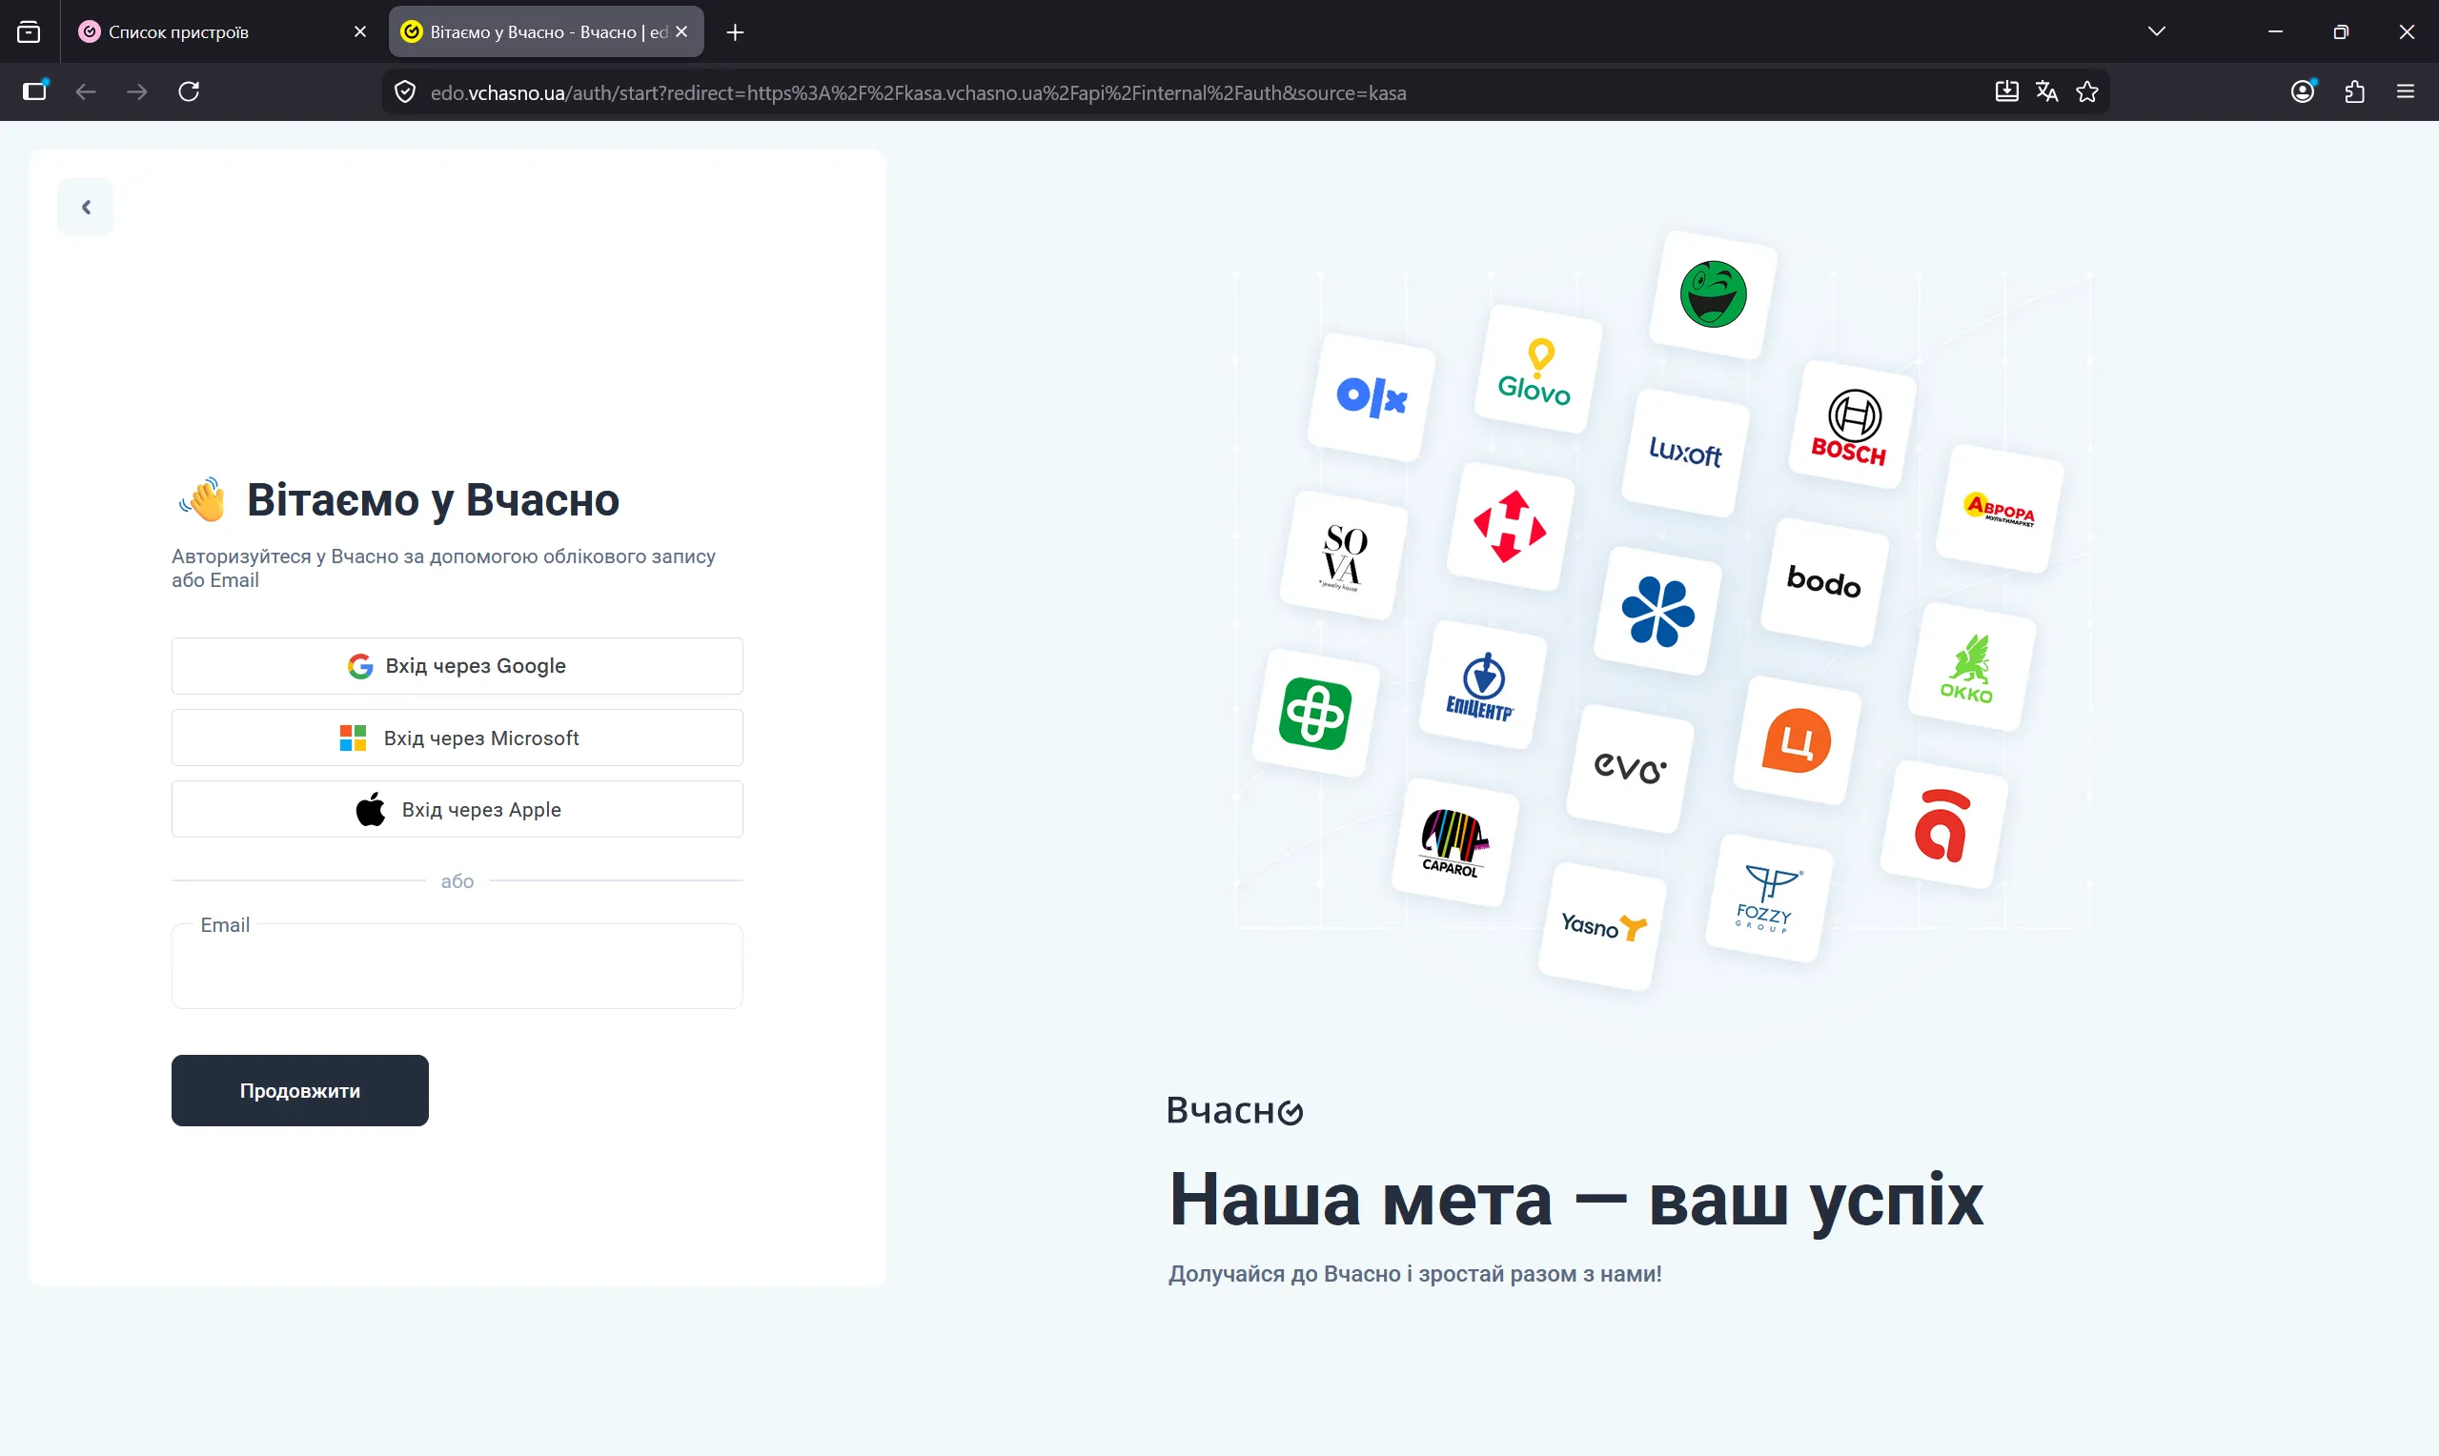Bookmark this page with star icon
This screenshot has height=1456, width=2439.
pyautogui.click(x=2086, y=91)
